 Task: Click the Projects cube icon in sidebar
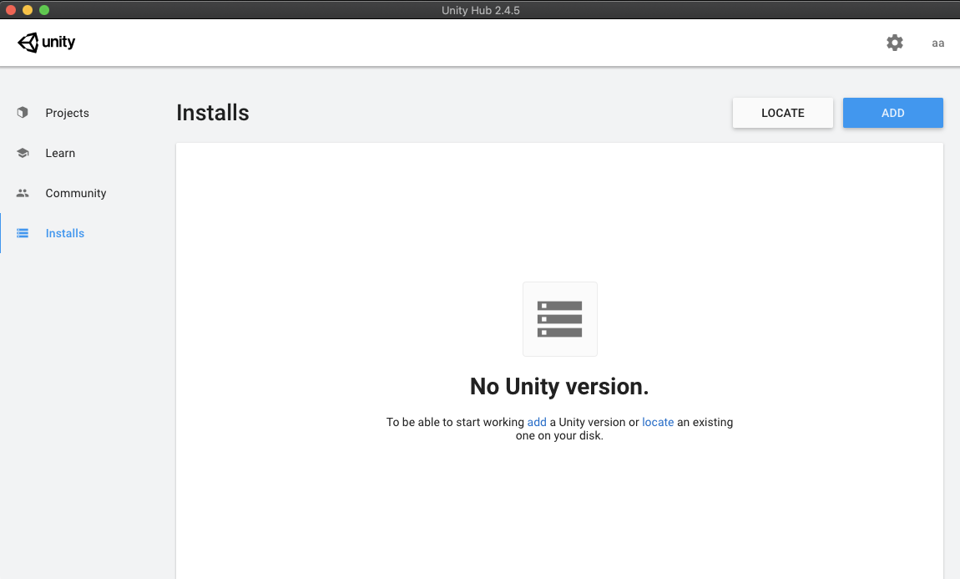(x=23, y=113)
